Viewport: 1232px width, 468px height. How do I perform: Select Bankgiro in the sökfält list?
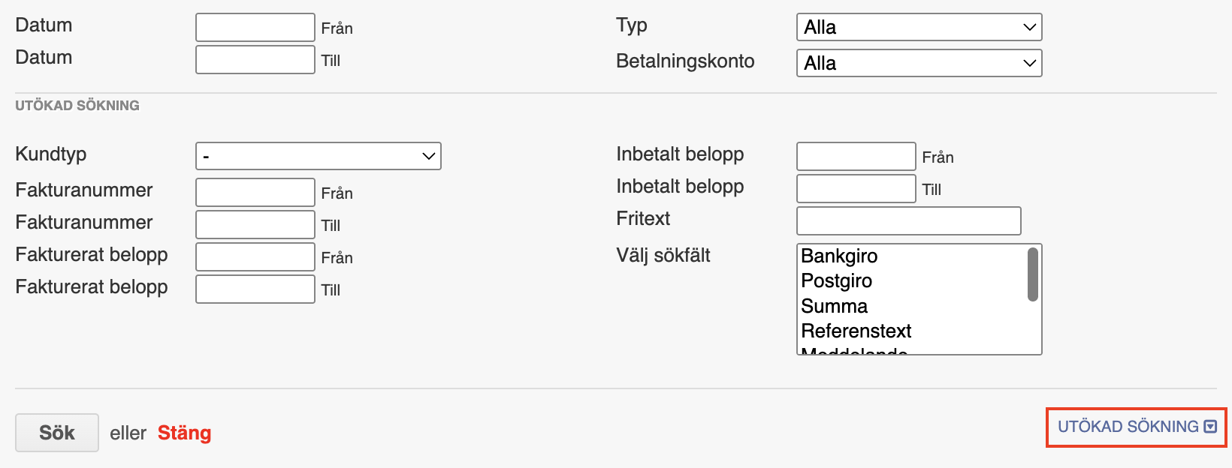839,256
